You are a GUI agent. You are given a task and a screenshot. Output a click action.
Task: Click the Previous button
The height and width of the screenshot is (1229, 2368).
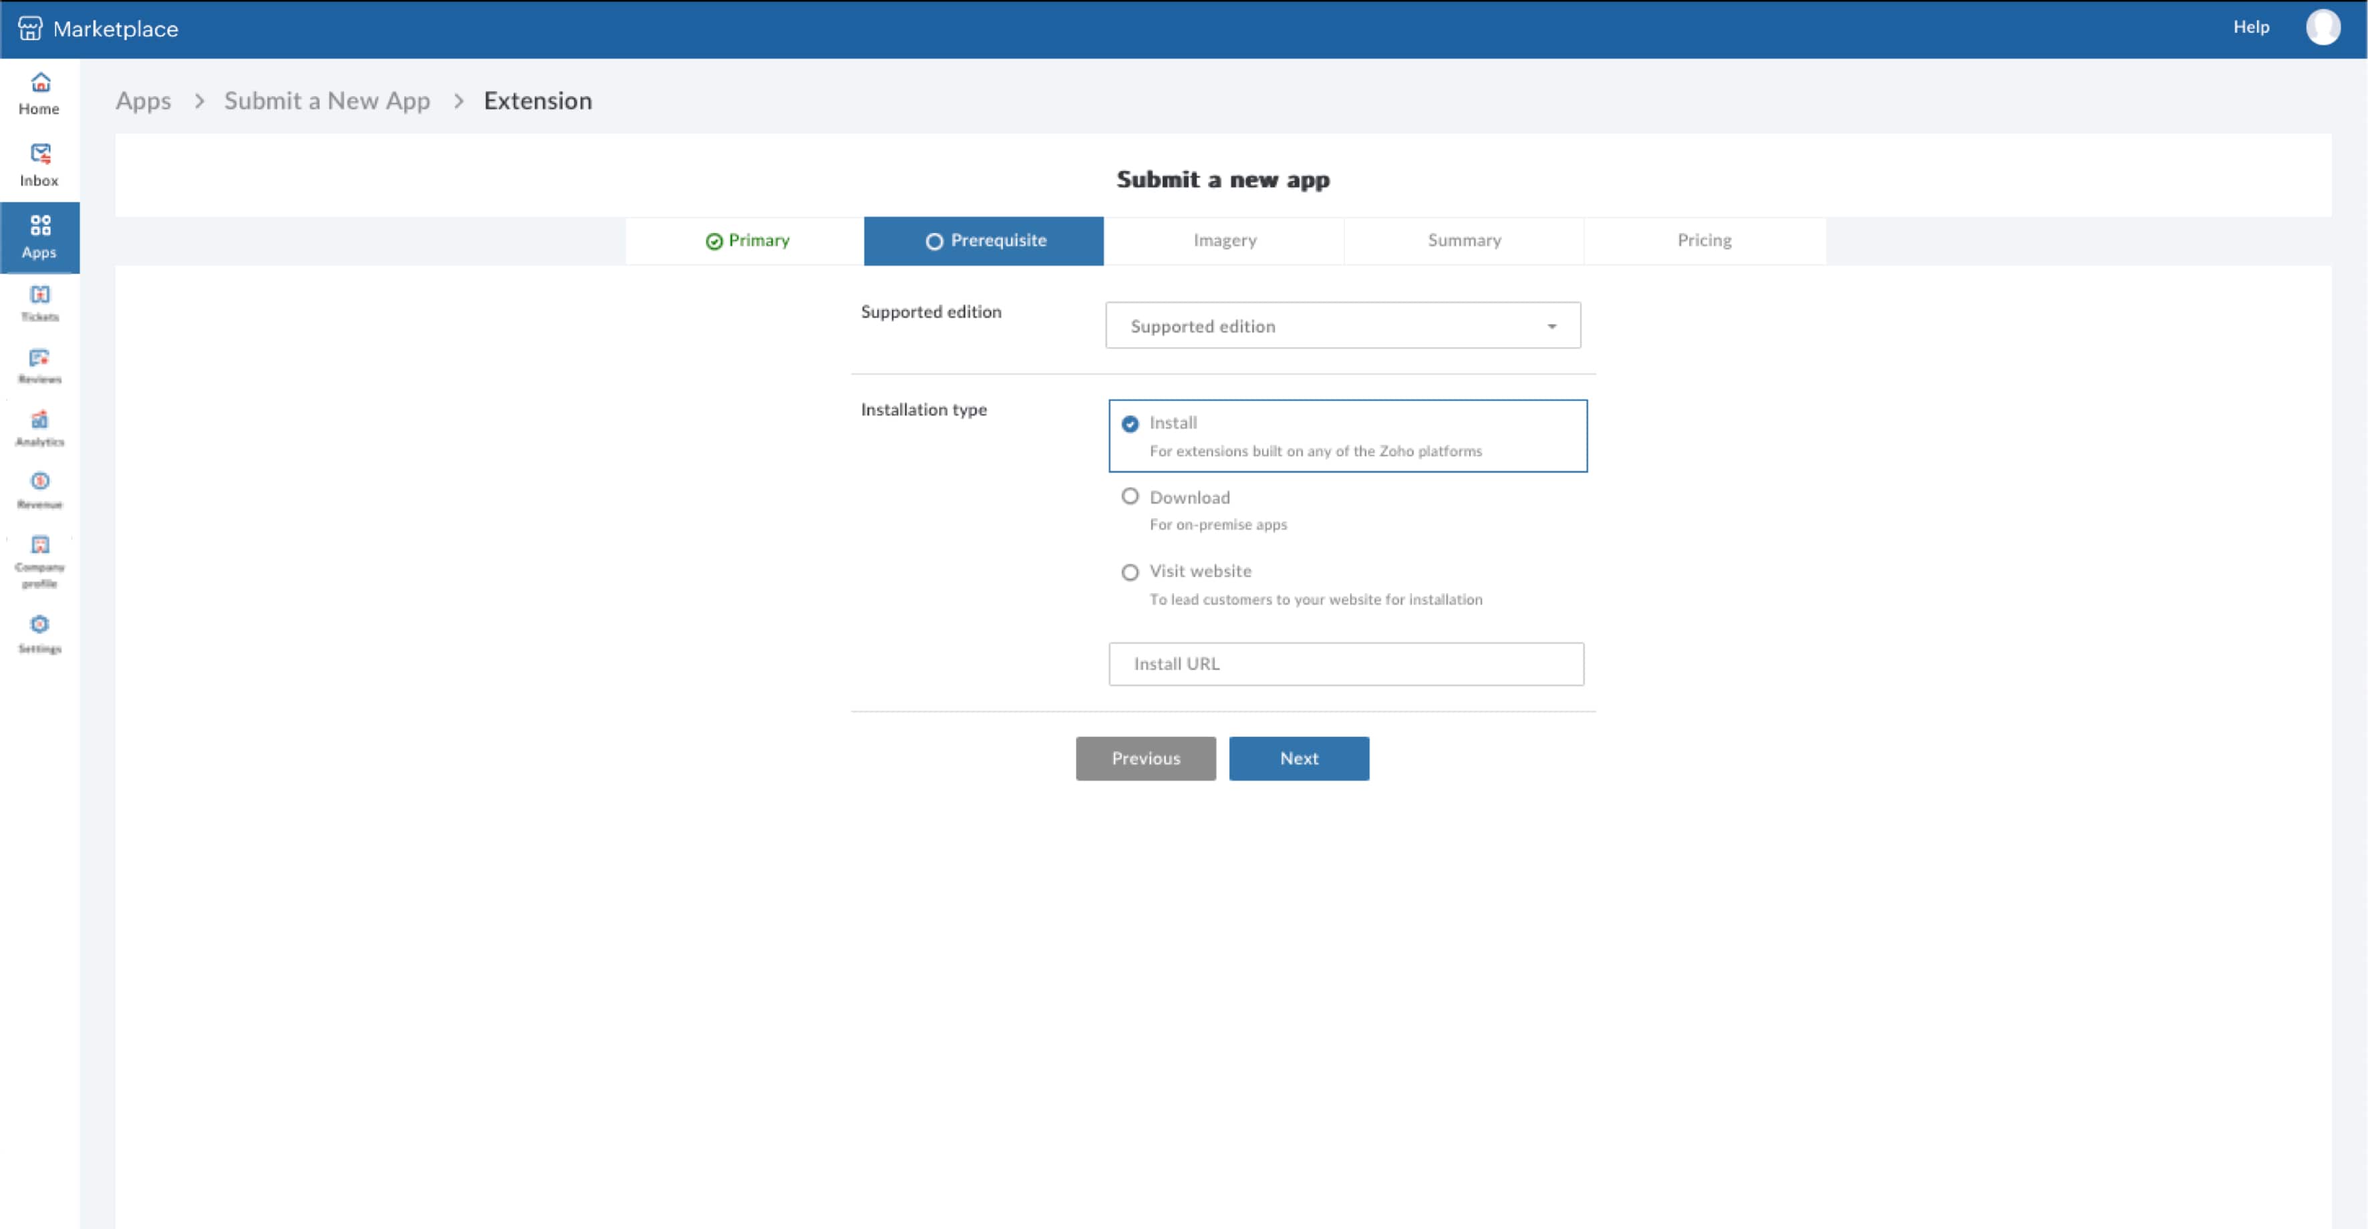[x=1145, y=758]
